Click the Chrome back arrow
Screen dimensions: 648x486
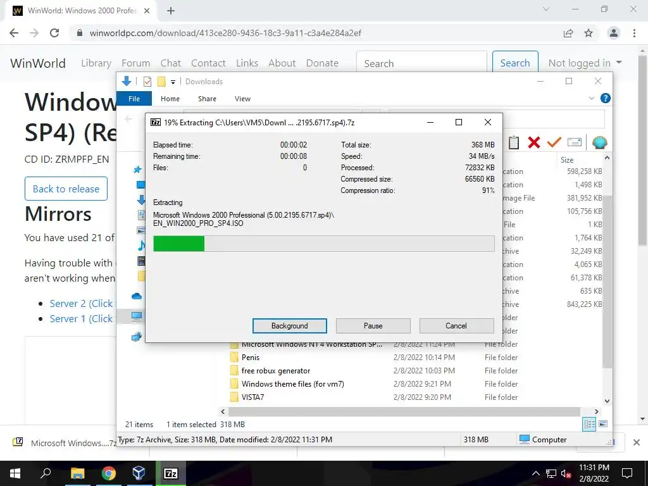[x=14, y=33]
